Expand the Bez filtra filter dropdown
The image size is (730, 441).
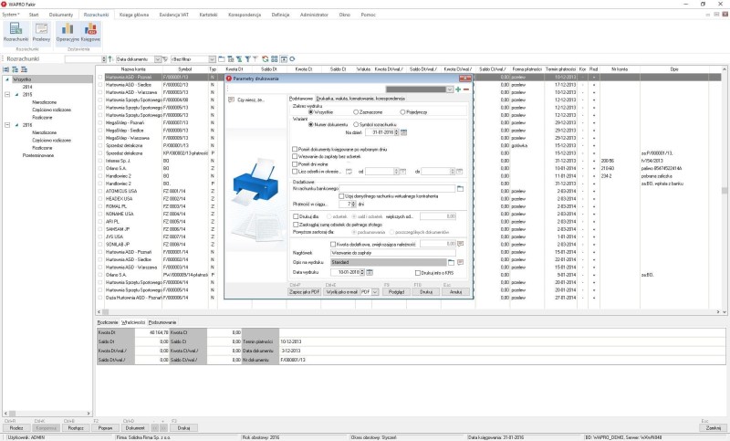click(214, 59)
